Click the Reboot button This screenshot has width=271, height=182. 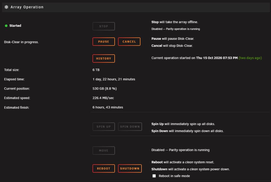pos(104,168)
